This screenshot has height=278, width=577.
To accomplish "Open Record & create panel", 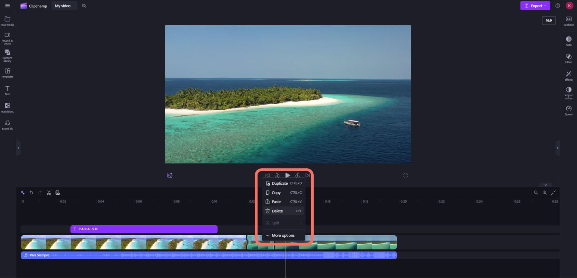I will click(x=8, y=39).
